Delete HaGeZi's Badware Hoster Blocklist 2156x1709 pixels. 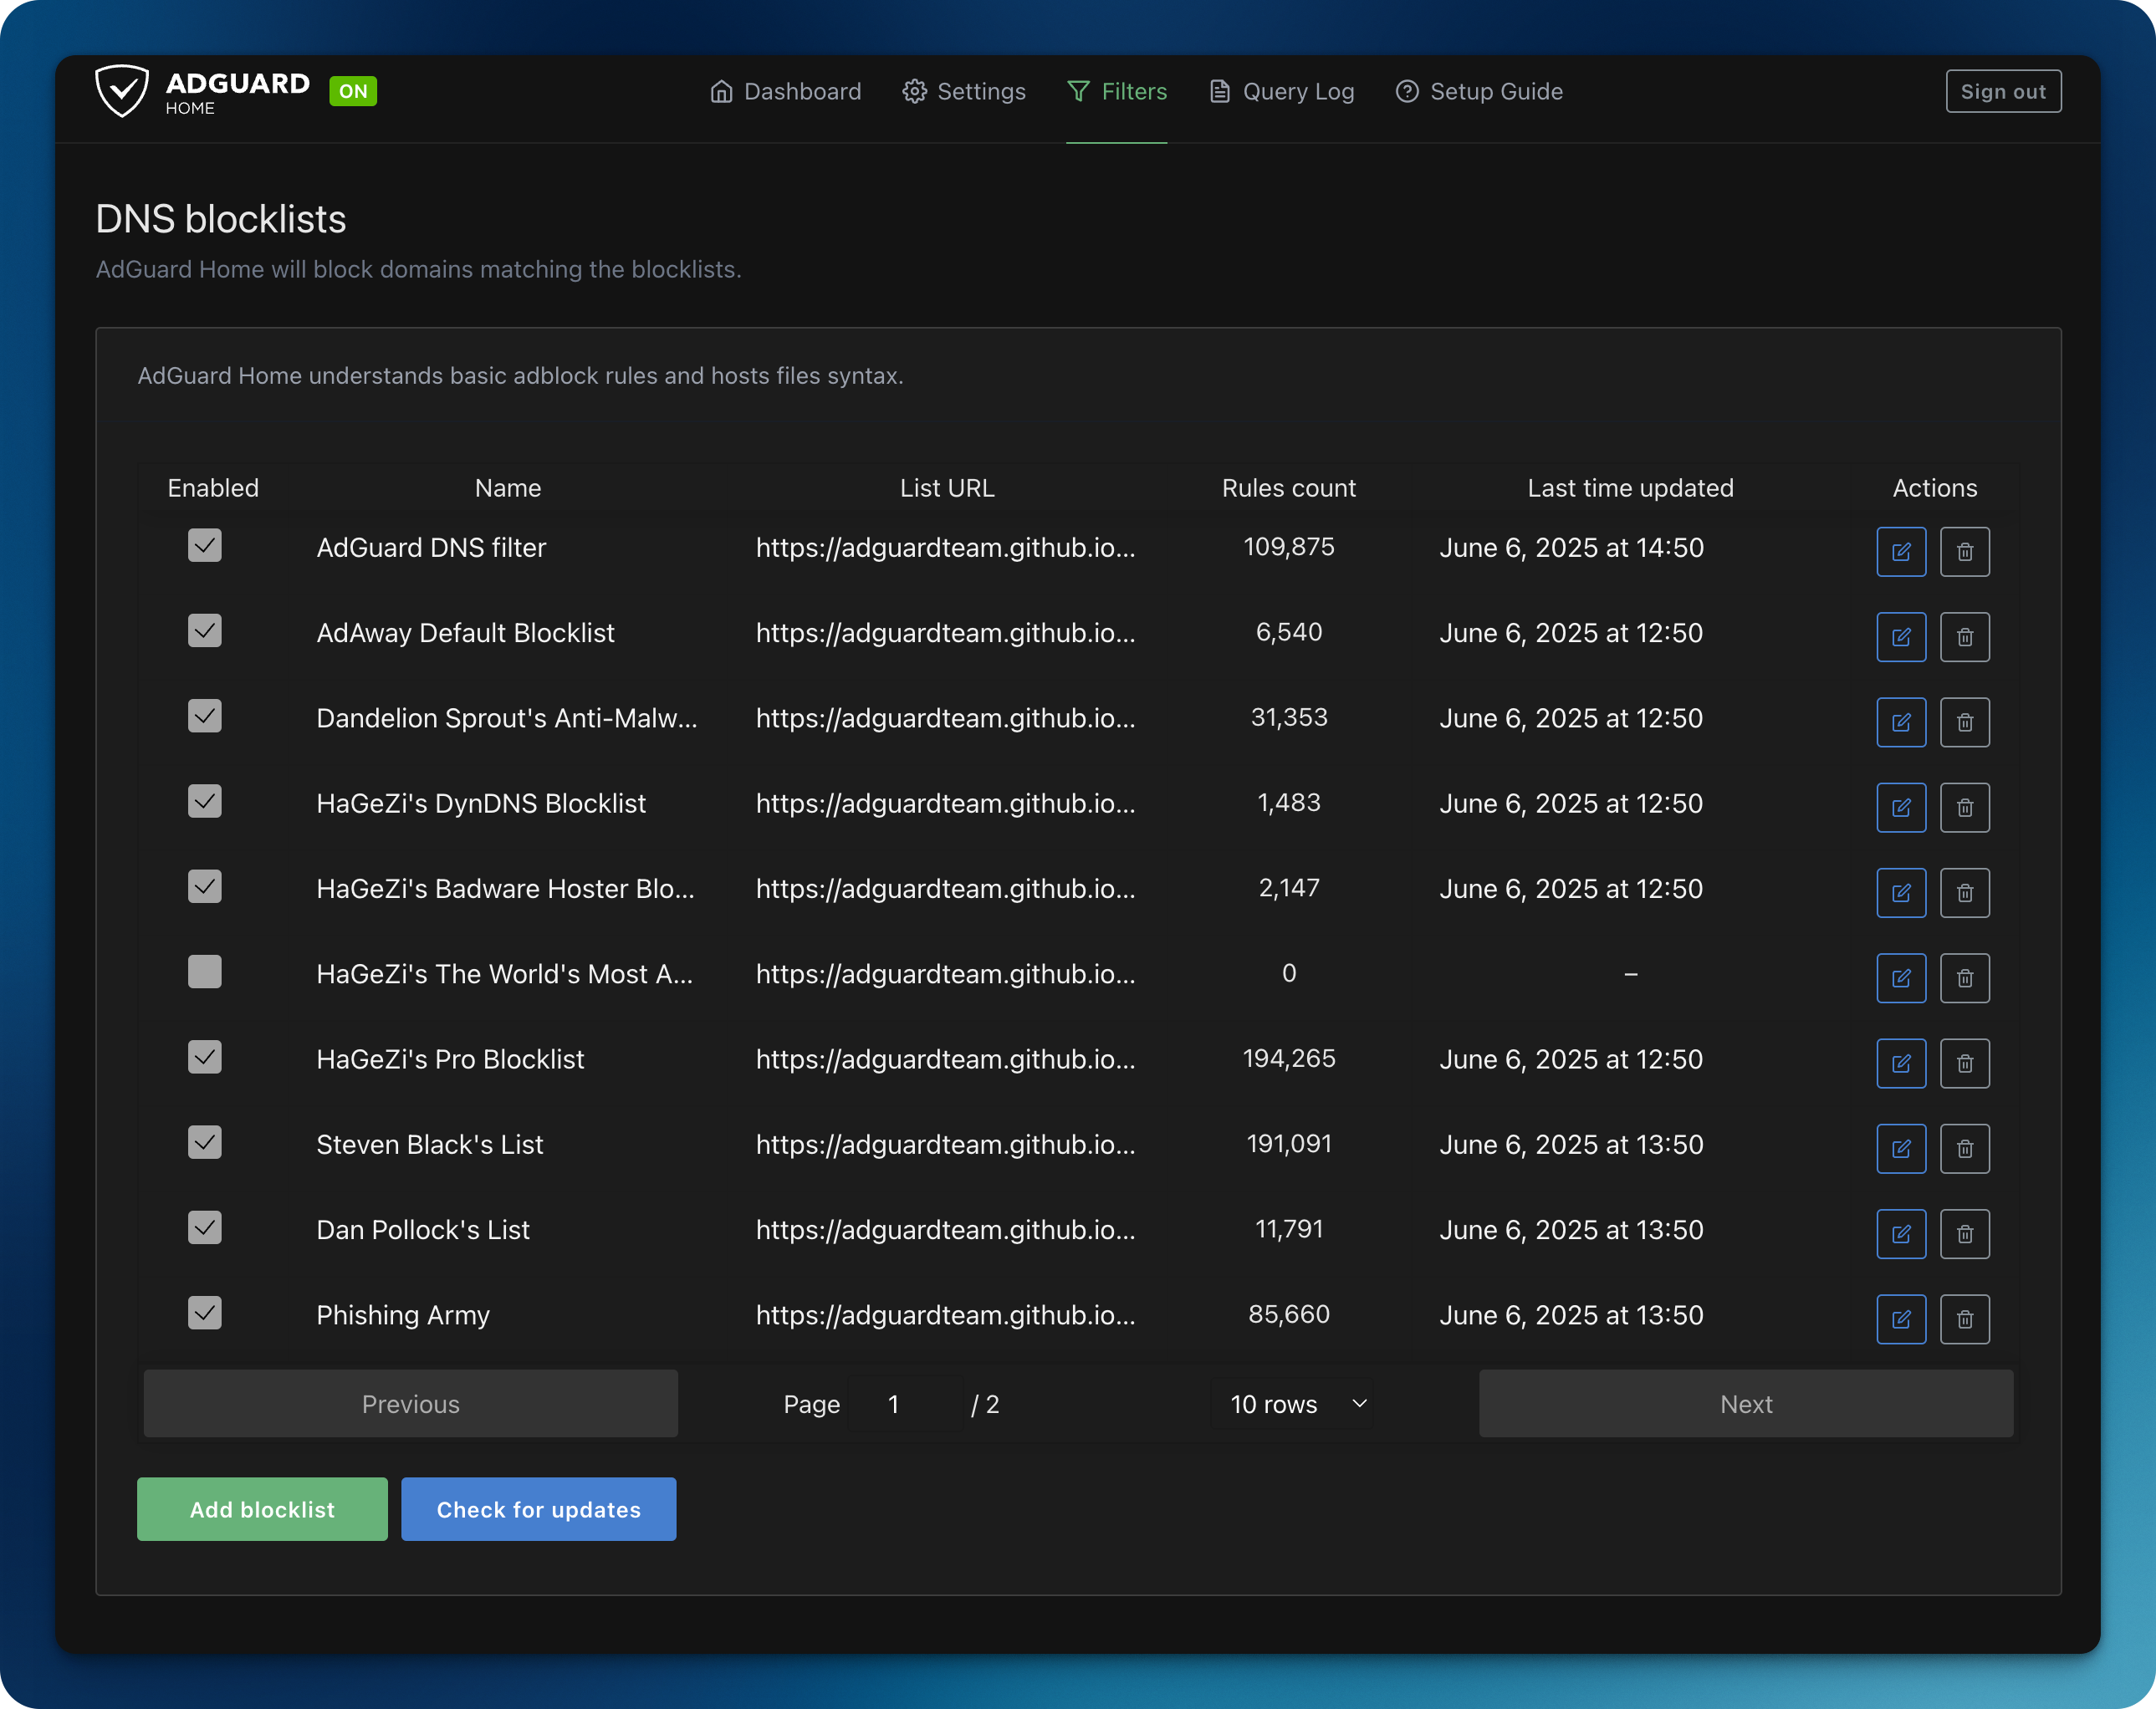click(x=1965, y=893)
